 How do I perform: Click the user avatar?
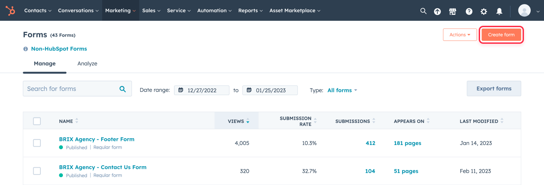click(x=524, y=11)
